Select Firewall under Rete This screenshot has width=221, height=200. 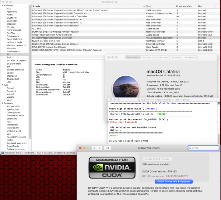pos(11,88)
